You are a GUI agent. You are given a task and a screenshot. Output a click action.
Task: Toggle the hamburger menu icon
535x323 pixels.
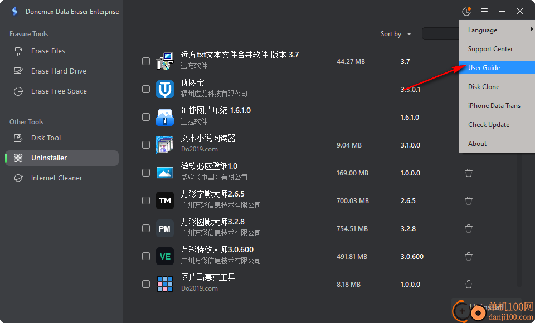[484, 12]
